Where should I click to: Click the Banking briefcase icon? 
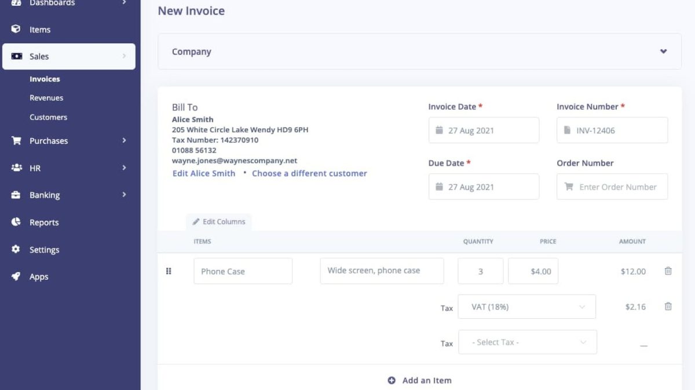pyautogui.click(x=16, y=195)
